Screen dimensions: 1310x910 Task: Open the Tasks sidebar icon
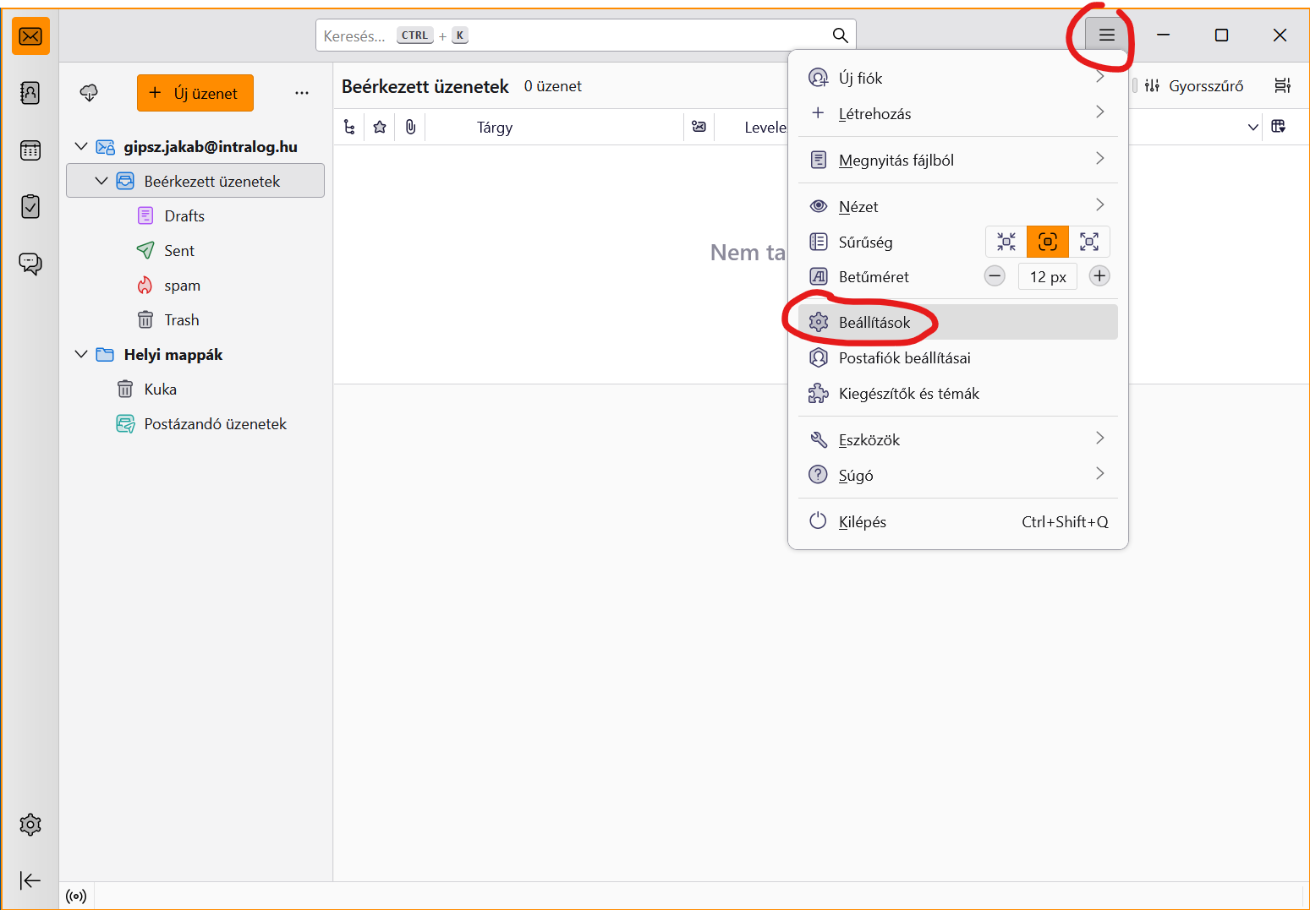click(x=30, y=207)
